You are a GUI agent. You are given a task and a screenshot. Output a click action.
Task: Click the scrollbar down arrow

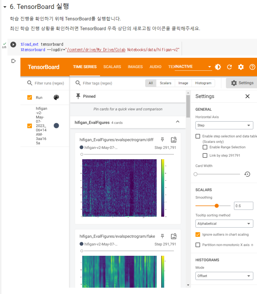[188, 285]
